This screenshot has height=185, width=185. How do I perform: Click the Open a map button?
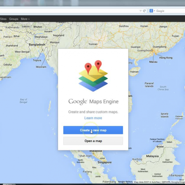click(x=93, y=141)
